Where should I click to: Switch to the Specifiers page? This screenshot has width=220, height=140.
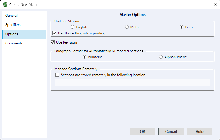[24, 25]
